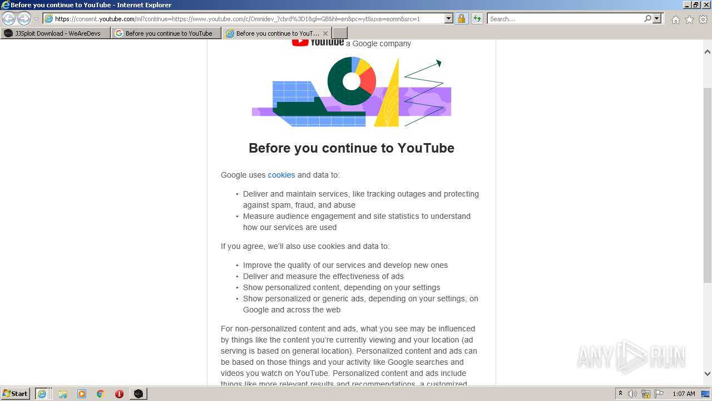Click the address bar URL field
This screenshot has width=712, height=401.
[x=244, y=18]
